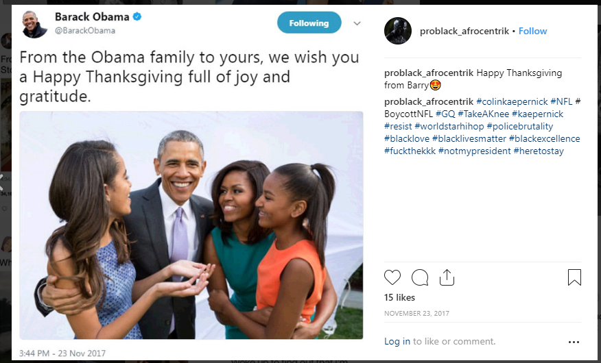
Task: Open the #policebrutality hashtag
Action: pyautogui.click(x=519, y=126)
